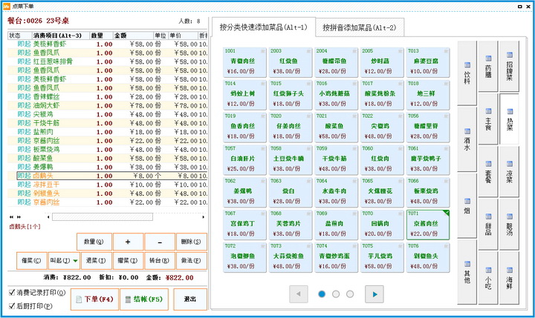This screenshot has width=535, height=318.
Task: Toggle 消费记录打印 checkbox
Action: (x=11, y=292)
